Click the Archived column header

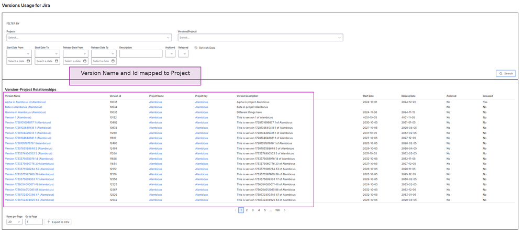(451, 96)
